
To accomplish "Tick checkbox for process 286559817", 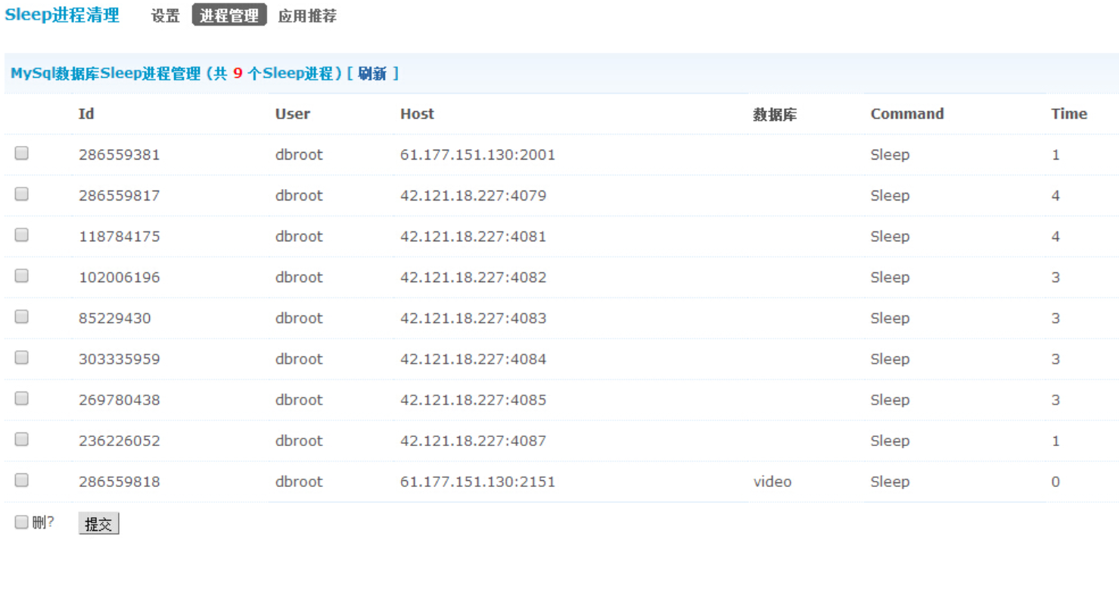I will 21,194.
